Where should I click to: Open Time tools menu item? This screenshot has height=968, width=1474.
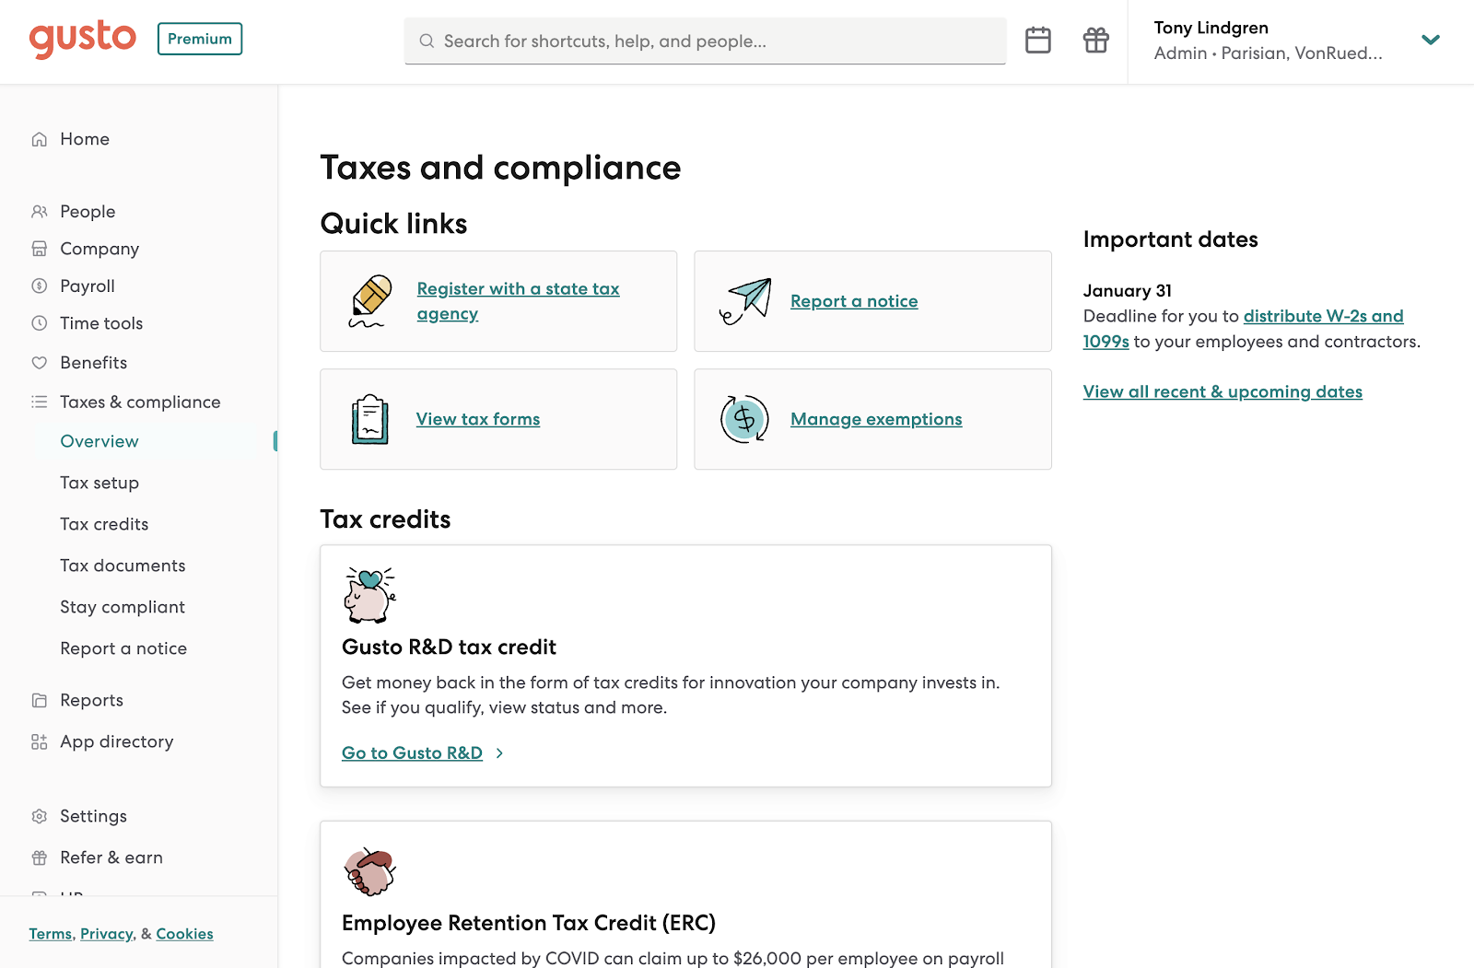click(101, 323)
